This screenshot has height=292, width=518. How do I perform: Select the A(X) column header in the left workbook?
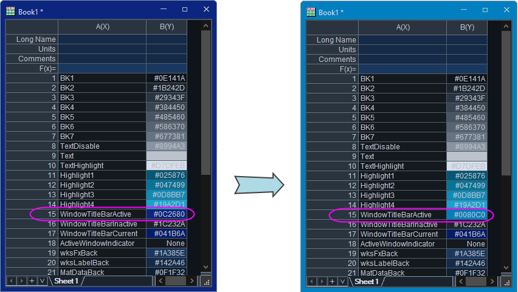pos(102,27)
